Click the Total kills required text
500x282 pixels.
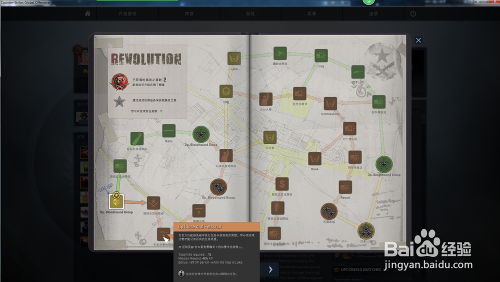point(195,254)
